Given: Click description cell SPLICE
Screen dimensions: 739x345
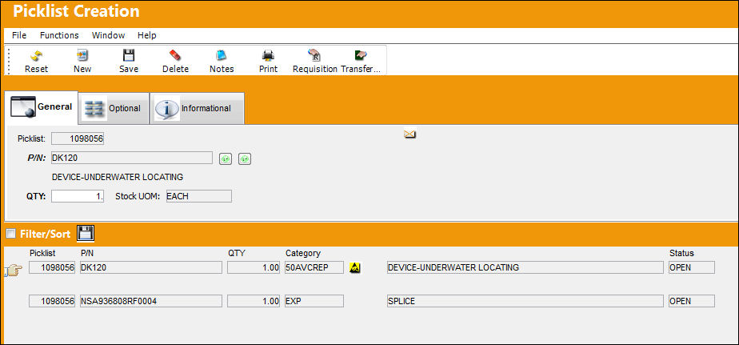Looking at the screenshot, I should (525, 301).
